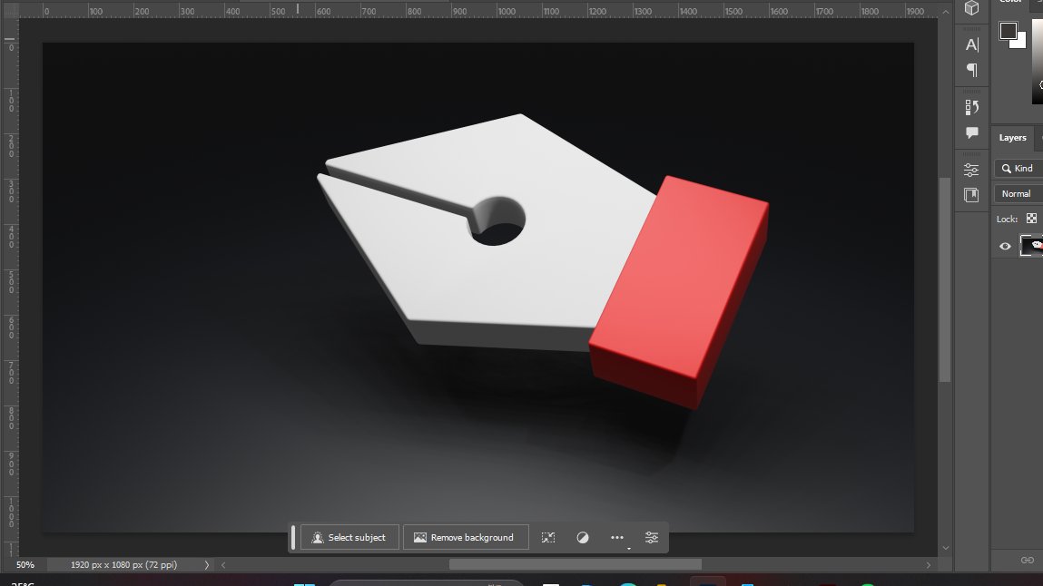Click the foreground color swatch
This screenshot has width=1043, height=586.
click(x=1008, y=31)
